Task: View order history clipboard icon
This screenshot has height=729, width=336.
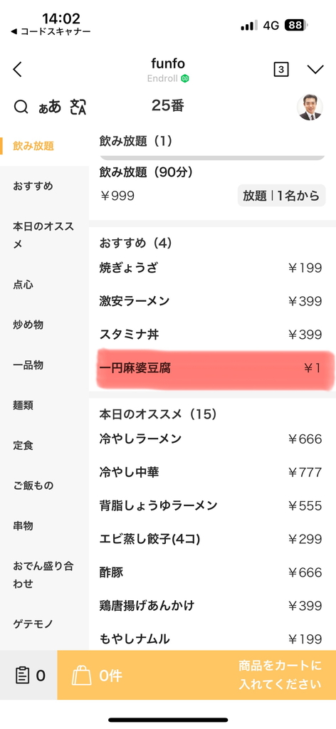Action: (x=21, y=675)
